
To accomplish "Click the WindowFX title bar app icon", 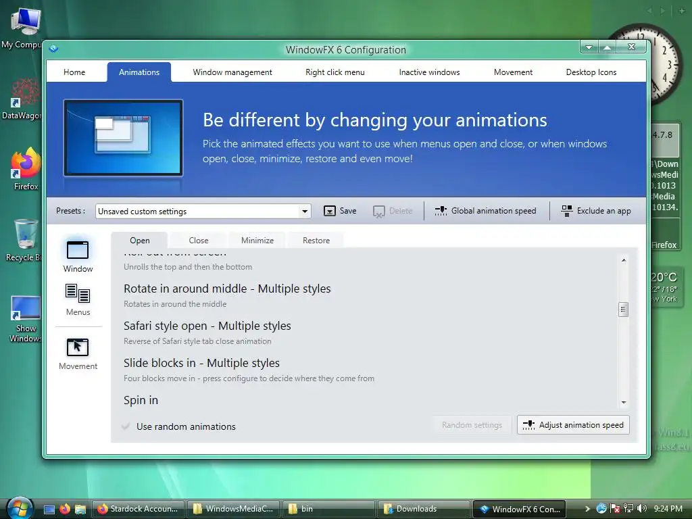I will click(x=53, y=49).
